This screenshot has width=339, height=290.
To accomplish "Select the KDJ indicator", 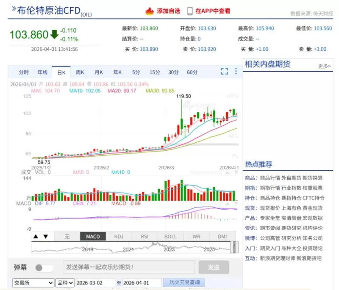I will coord(119,236).
